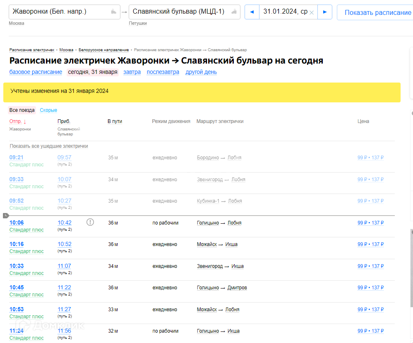
Task: Go to previous date with left arrow
Action: click(252, 12)
